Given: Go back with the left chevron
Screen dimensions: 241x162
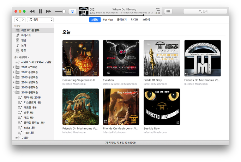Looking at the screenshot, I should 17,20.
